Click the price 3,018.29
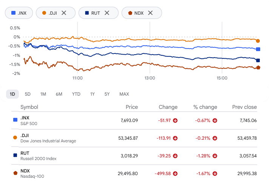 129,156
